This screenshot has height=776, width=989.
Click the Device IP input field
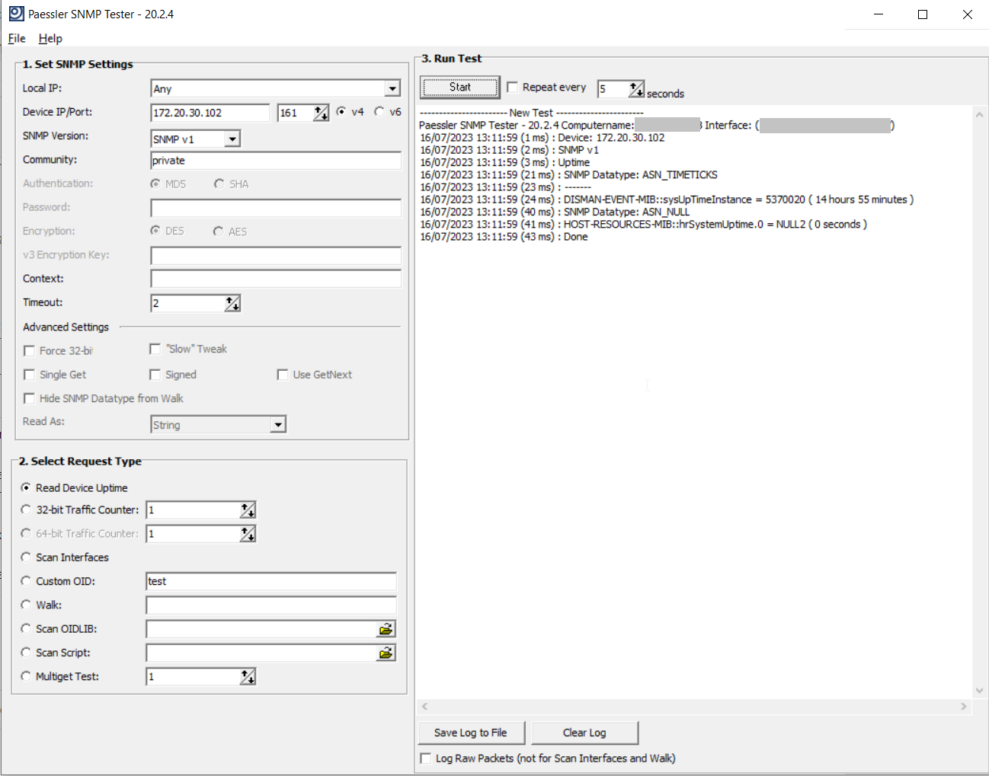click(210, 113)
